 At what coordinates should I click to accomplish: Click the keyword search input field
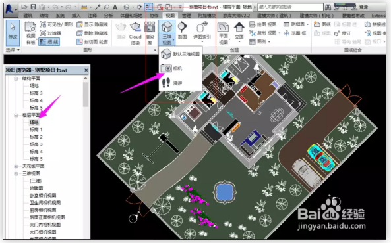click(x=291, y=7)
